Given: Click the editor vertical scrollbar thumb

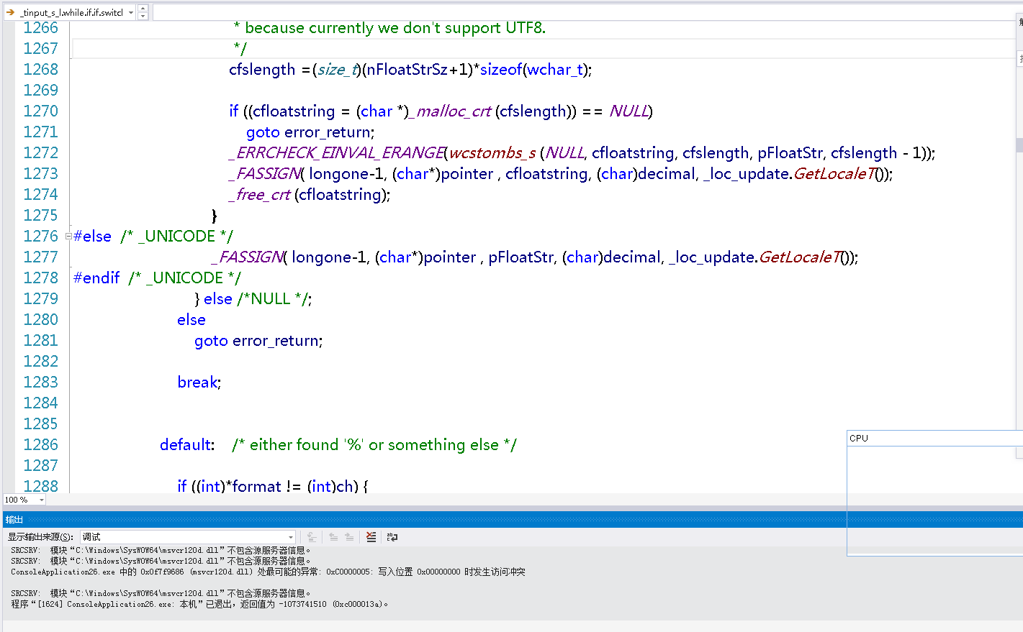Looking at the screenshot, I should tap(1019, 145).
